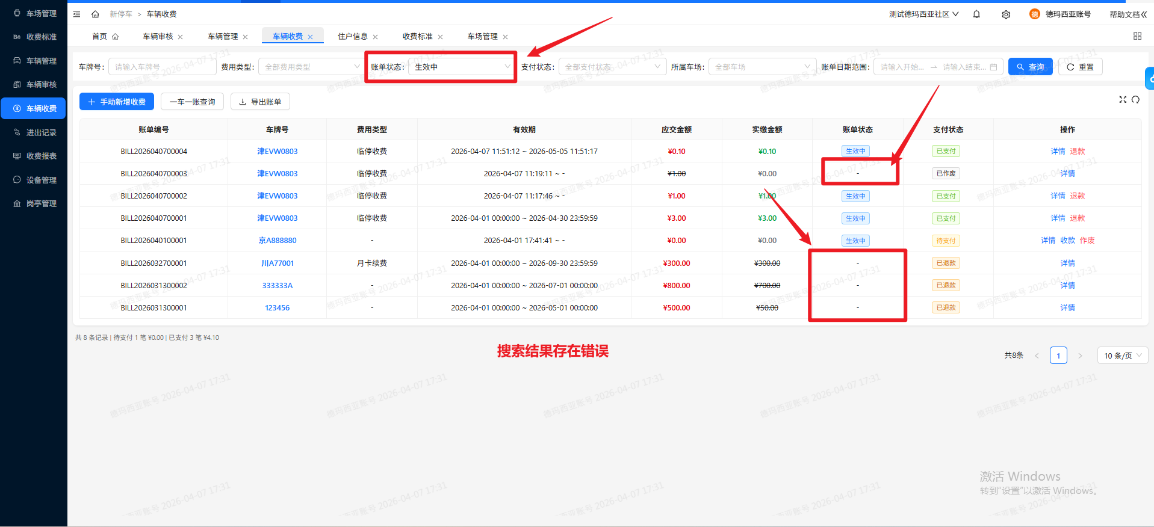Close the 车辆审核 tab

tap(181, 37)
